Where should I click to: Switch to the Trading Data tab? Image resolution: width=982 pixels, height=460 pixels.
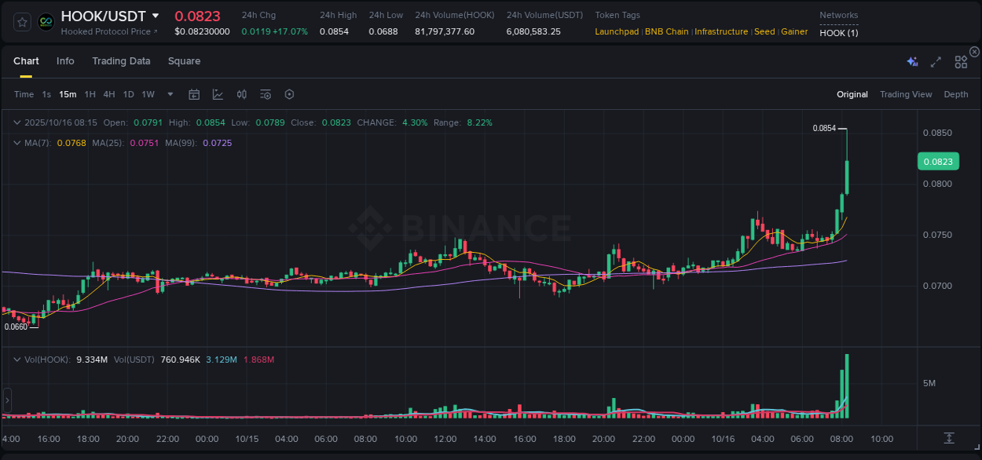coord(121,60)
